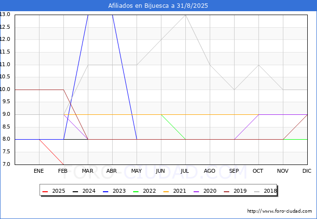The width and height of the screenshot is (317, 219).
Task: Select the 2018 legend label
Action: 270,191
